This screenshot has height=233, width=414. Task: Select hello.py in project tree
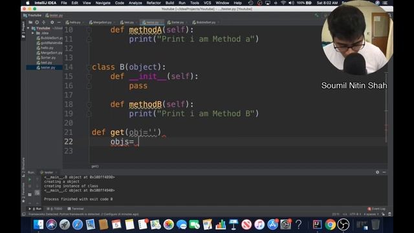click(x=45, y=48)
